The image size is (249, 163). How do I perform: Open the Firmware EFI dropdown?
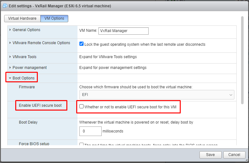[x=157, y=95]
